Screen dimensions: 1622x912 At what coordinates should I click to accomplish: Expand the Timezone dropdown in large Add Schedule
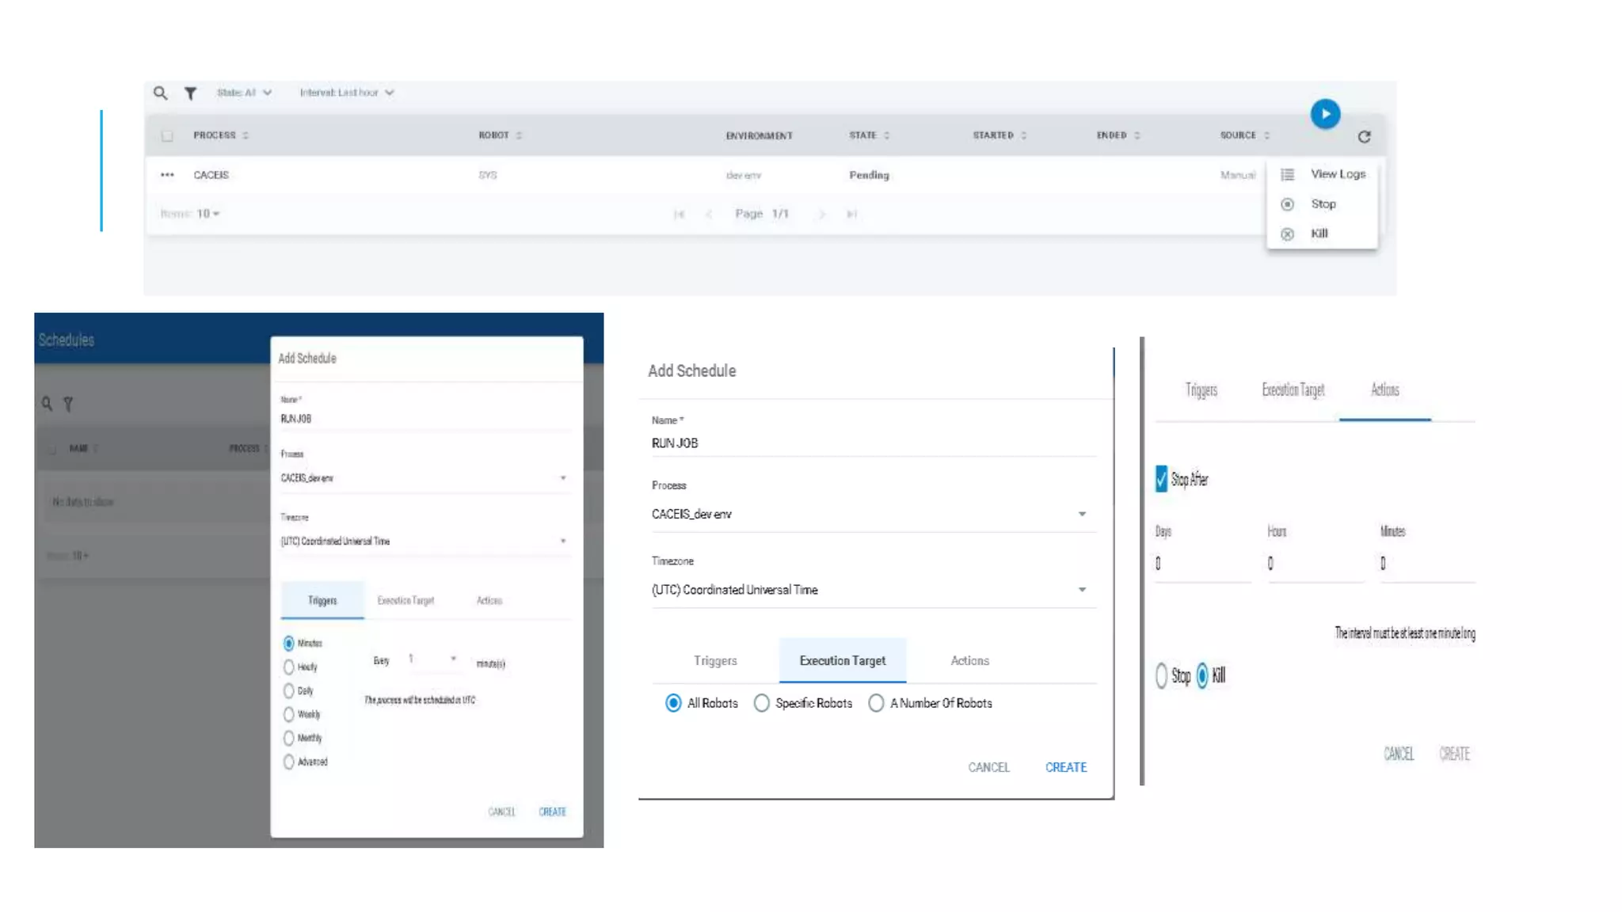(1082, 590)
